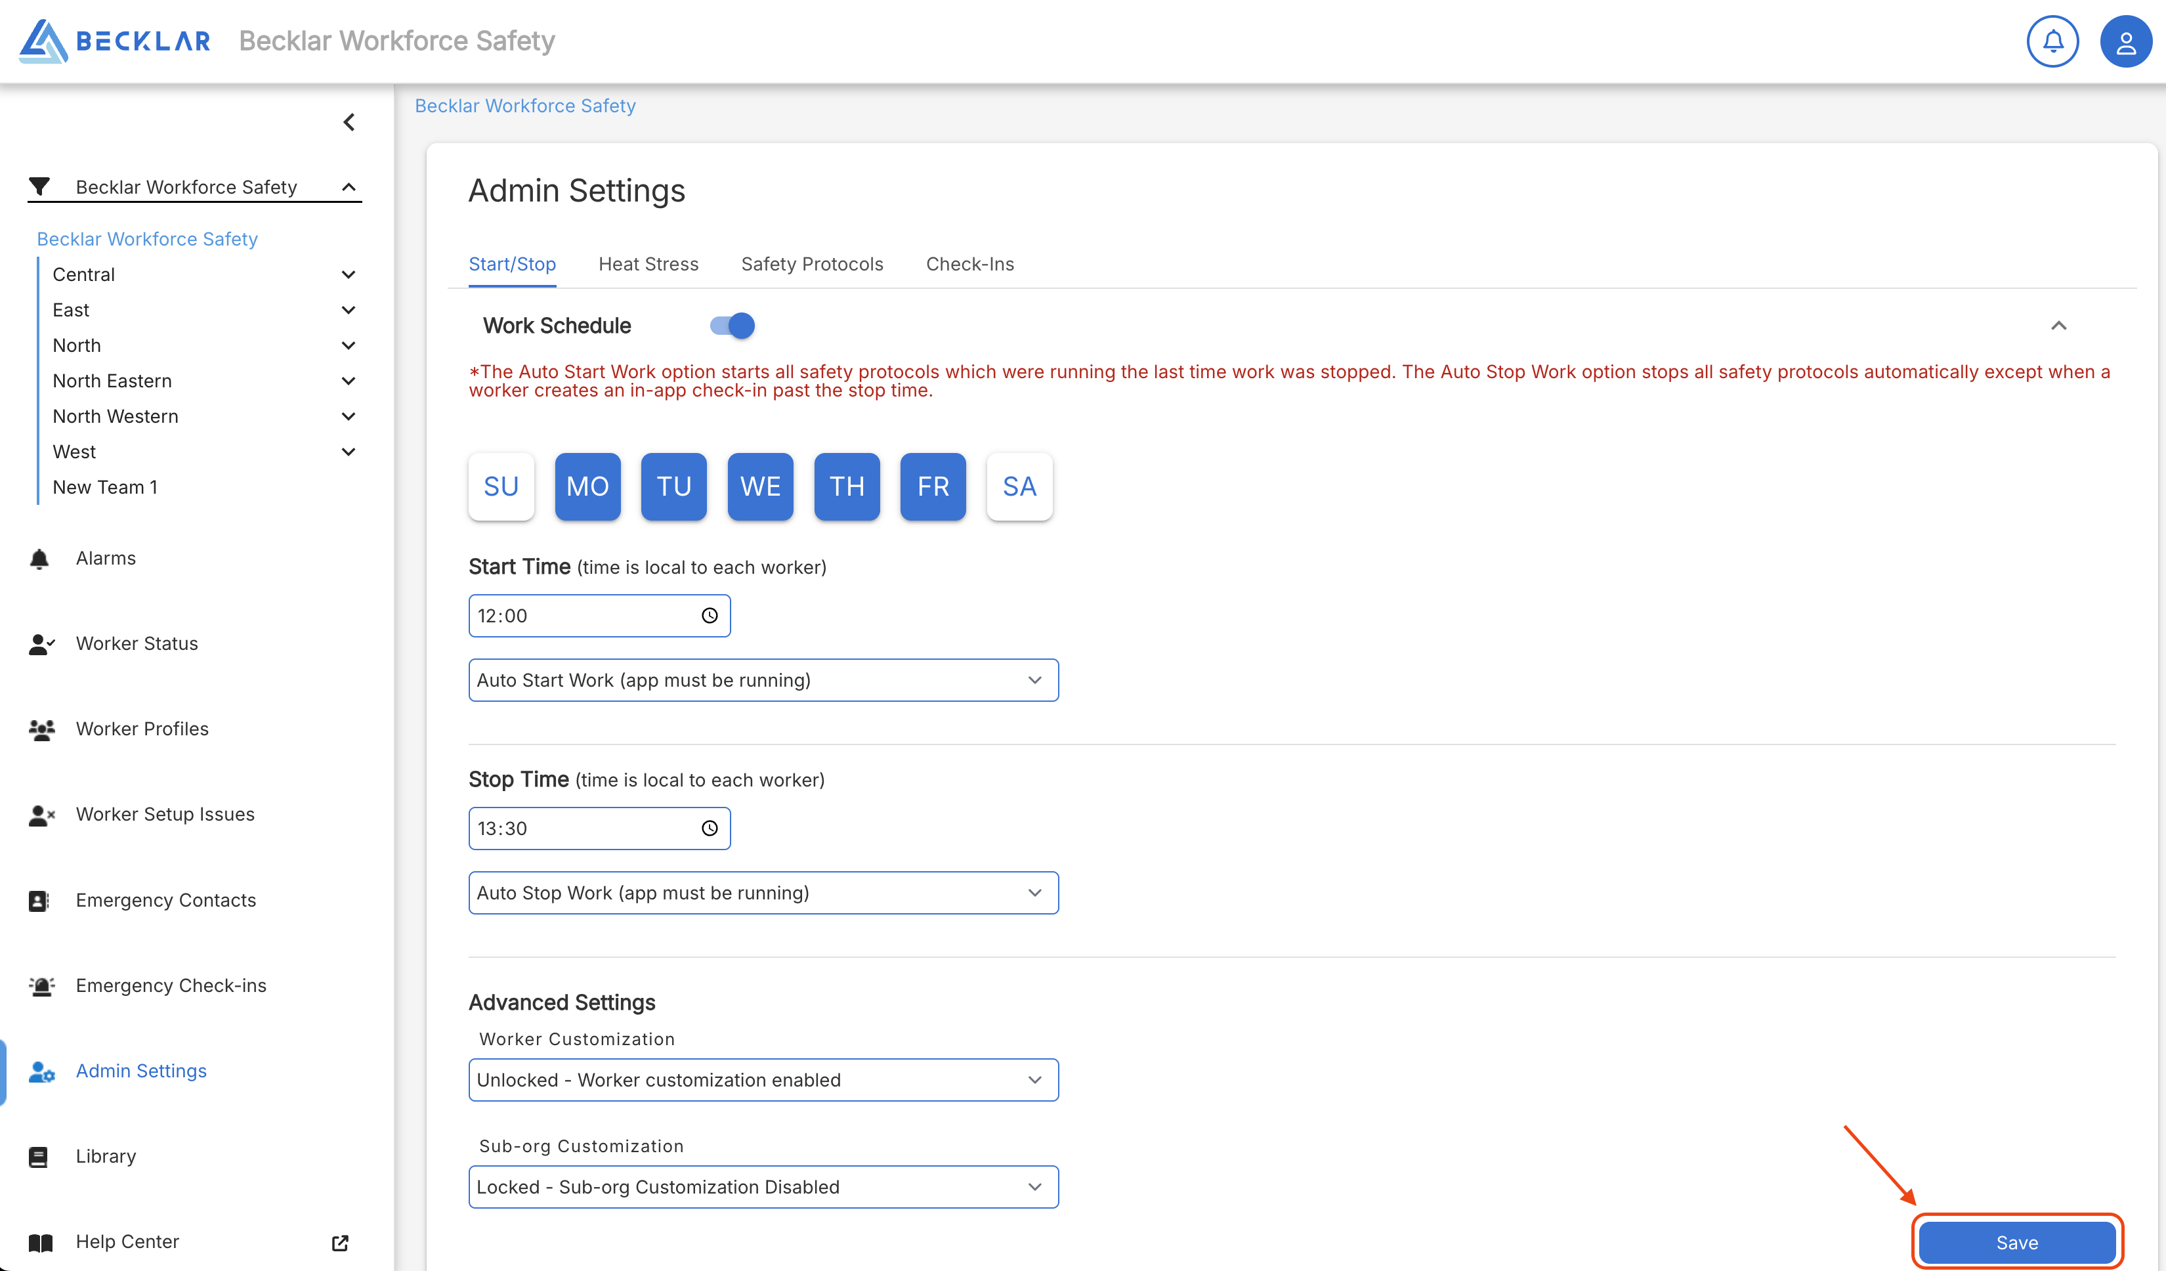
Task: Click the Admin Settings gear-person icon
Action: point(41,1071)
